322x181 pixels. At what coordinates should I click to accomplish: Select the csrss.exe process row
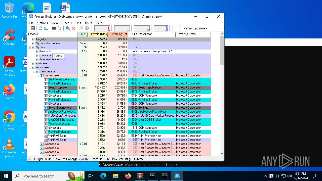[119, 63]
